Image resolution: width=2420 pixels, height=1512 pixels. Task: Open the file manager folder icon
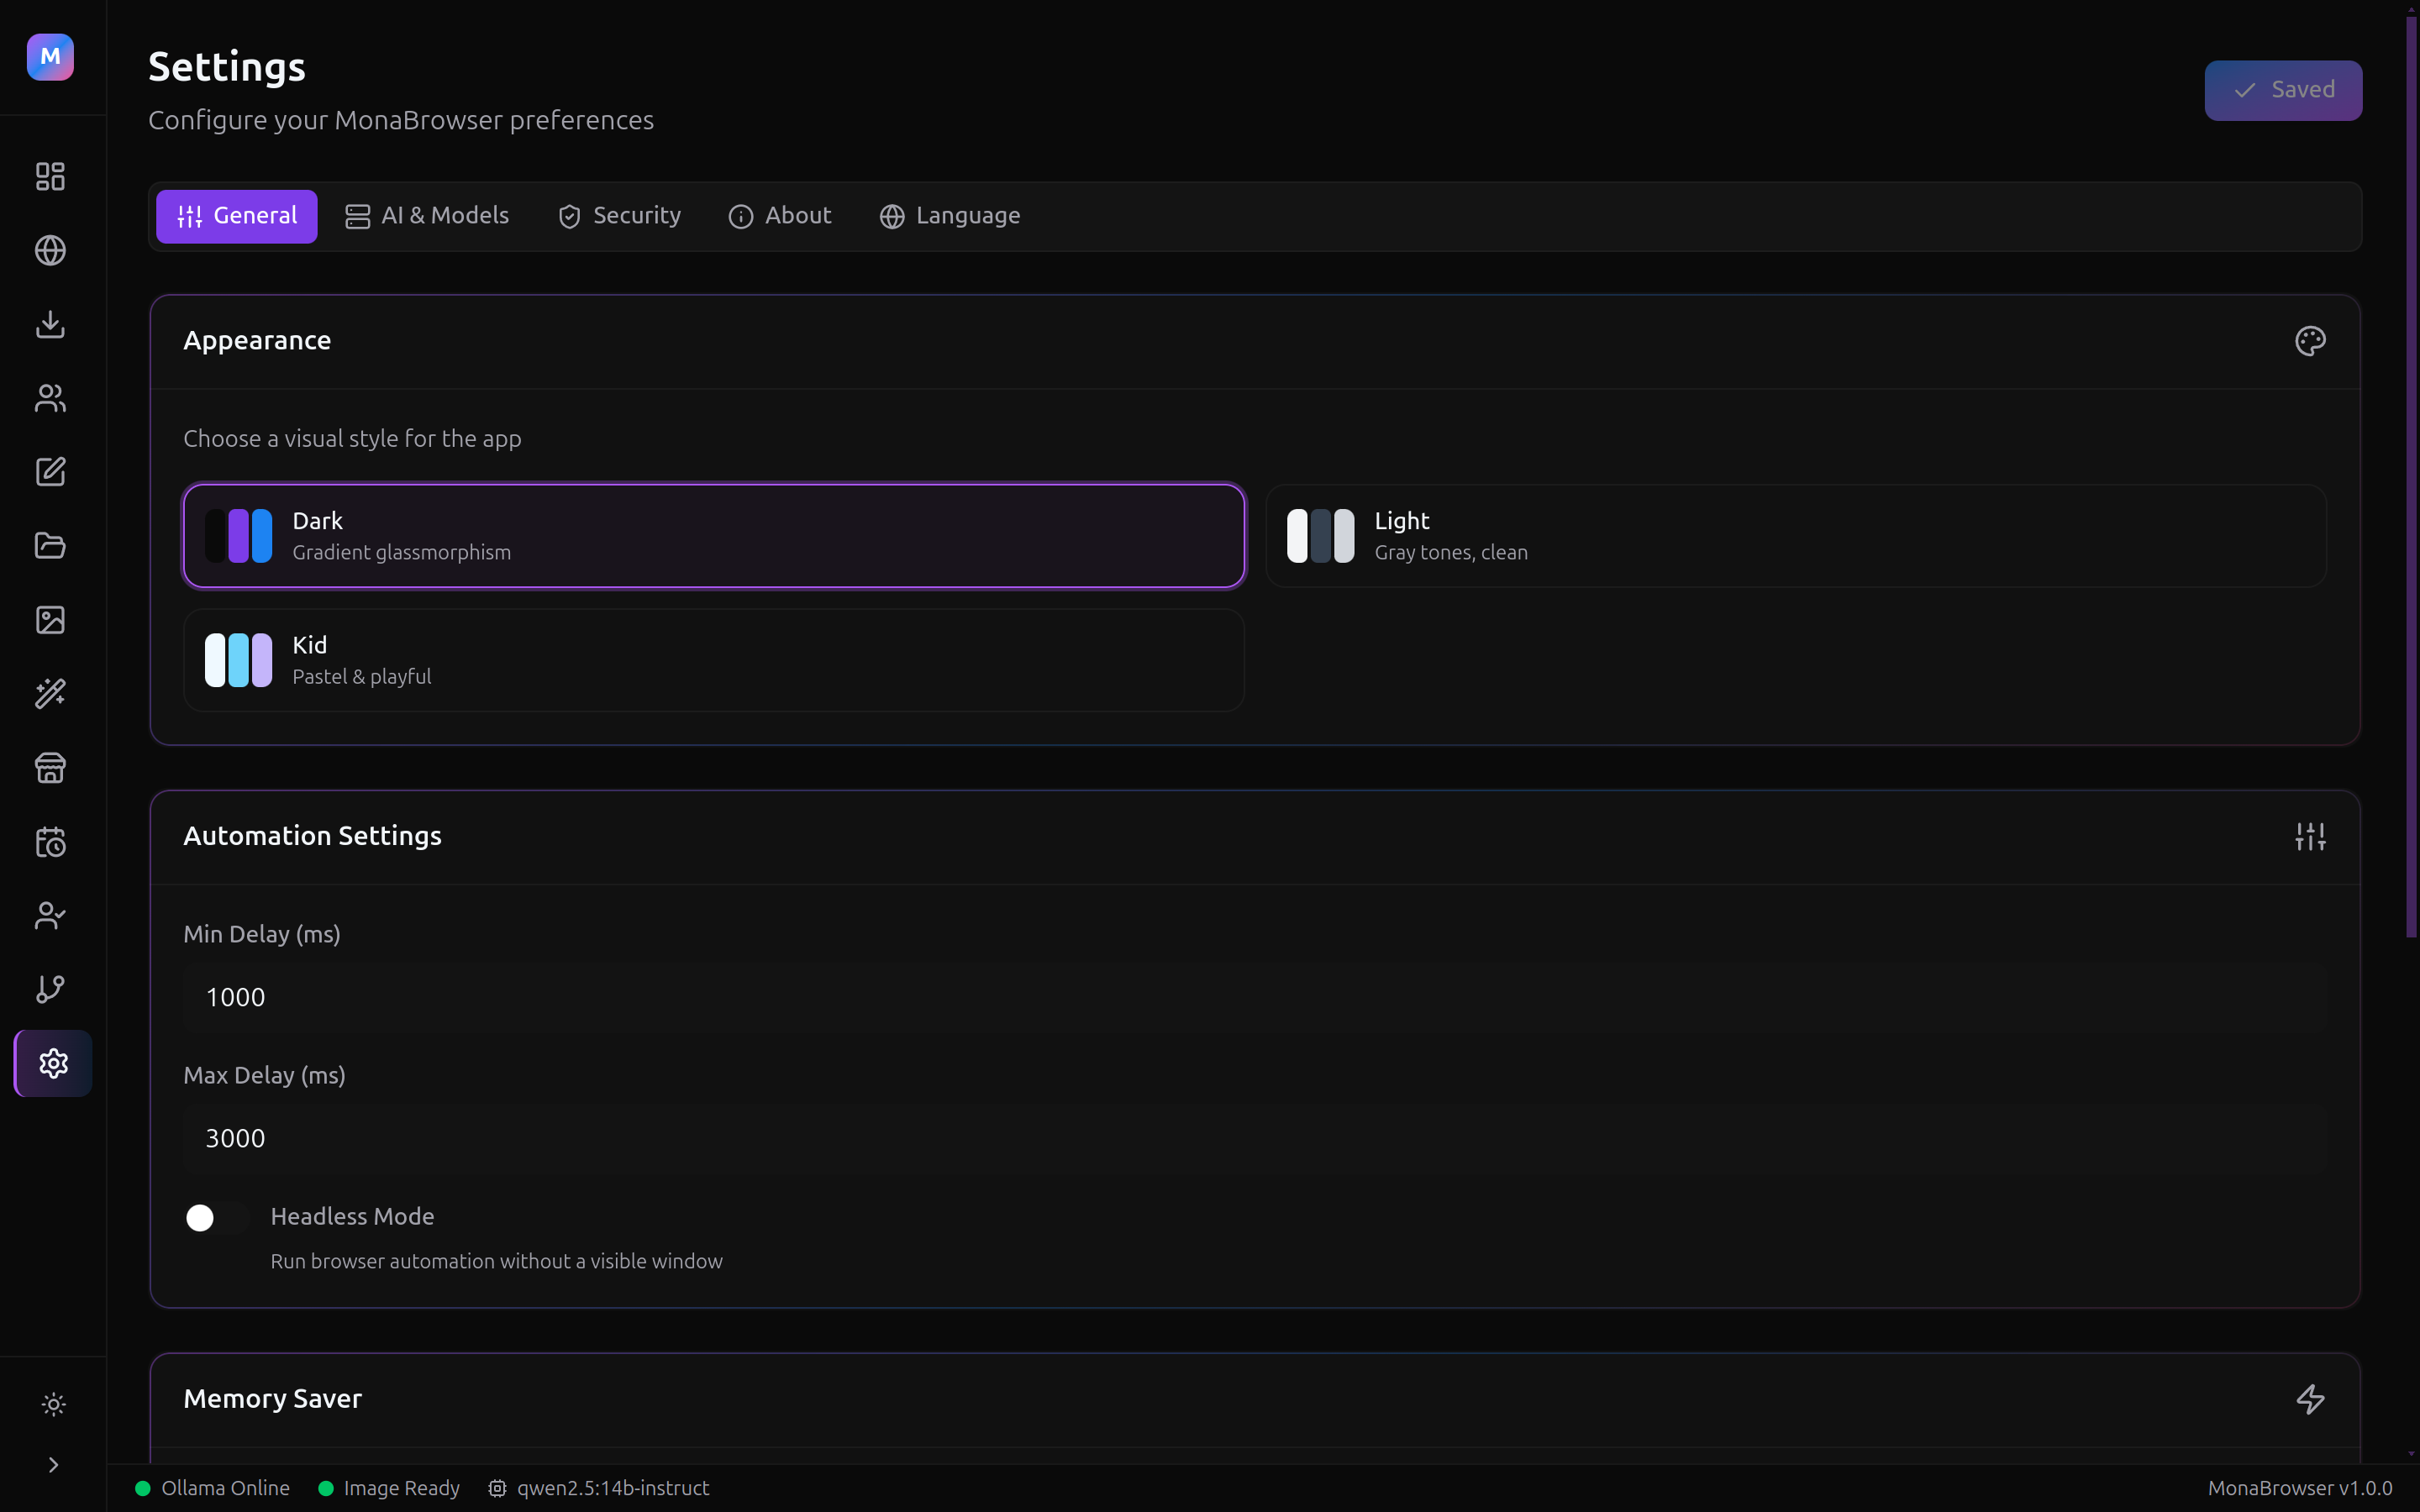point(50,545)
